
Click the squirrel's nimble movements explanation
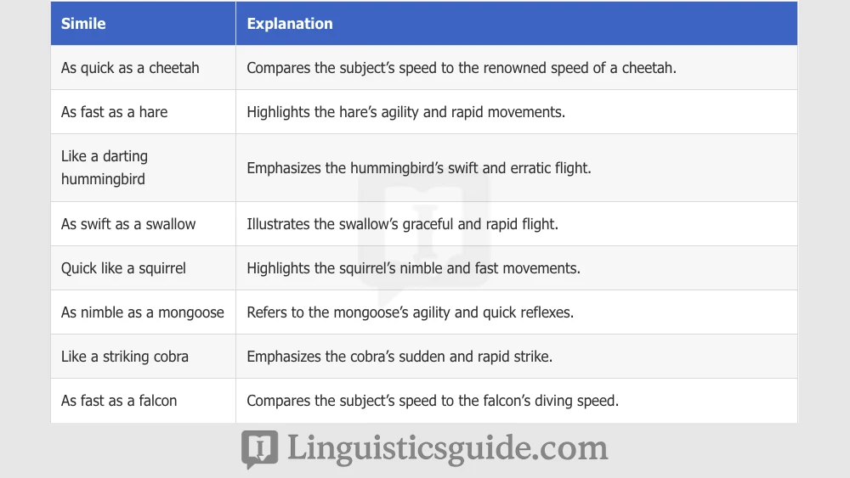[x=413, y=268]
